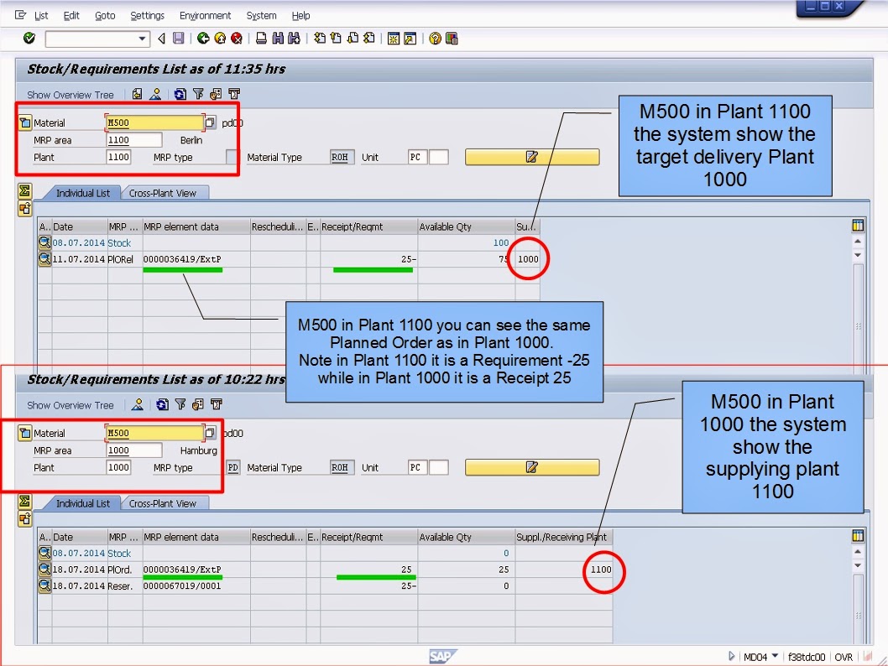Collapse the command field with left triangle
Image resolution: width=888 pixels, height=666 pixels.
pyautogui.click(x=161, y=39)
